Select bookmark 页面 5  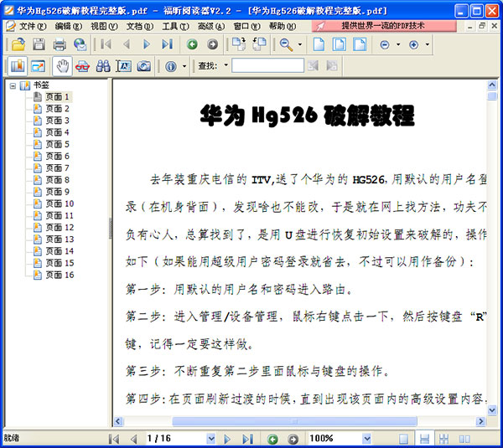tap(57, 144)
